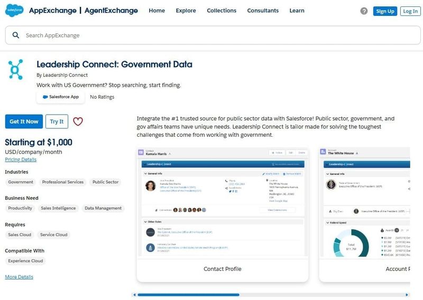
Task: Open the Consultants menu item
Action: pyautogui.click(x=263, y=11)
